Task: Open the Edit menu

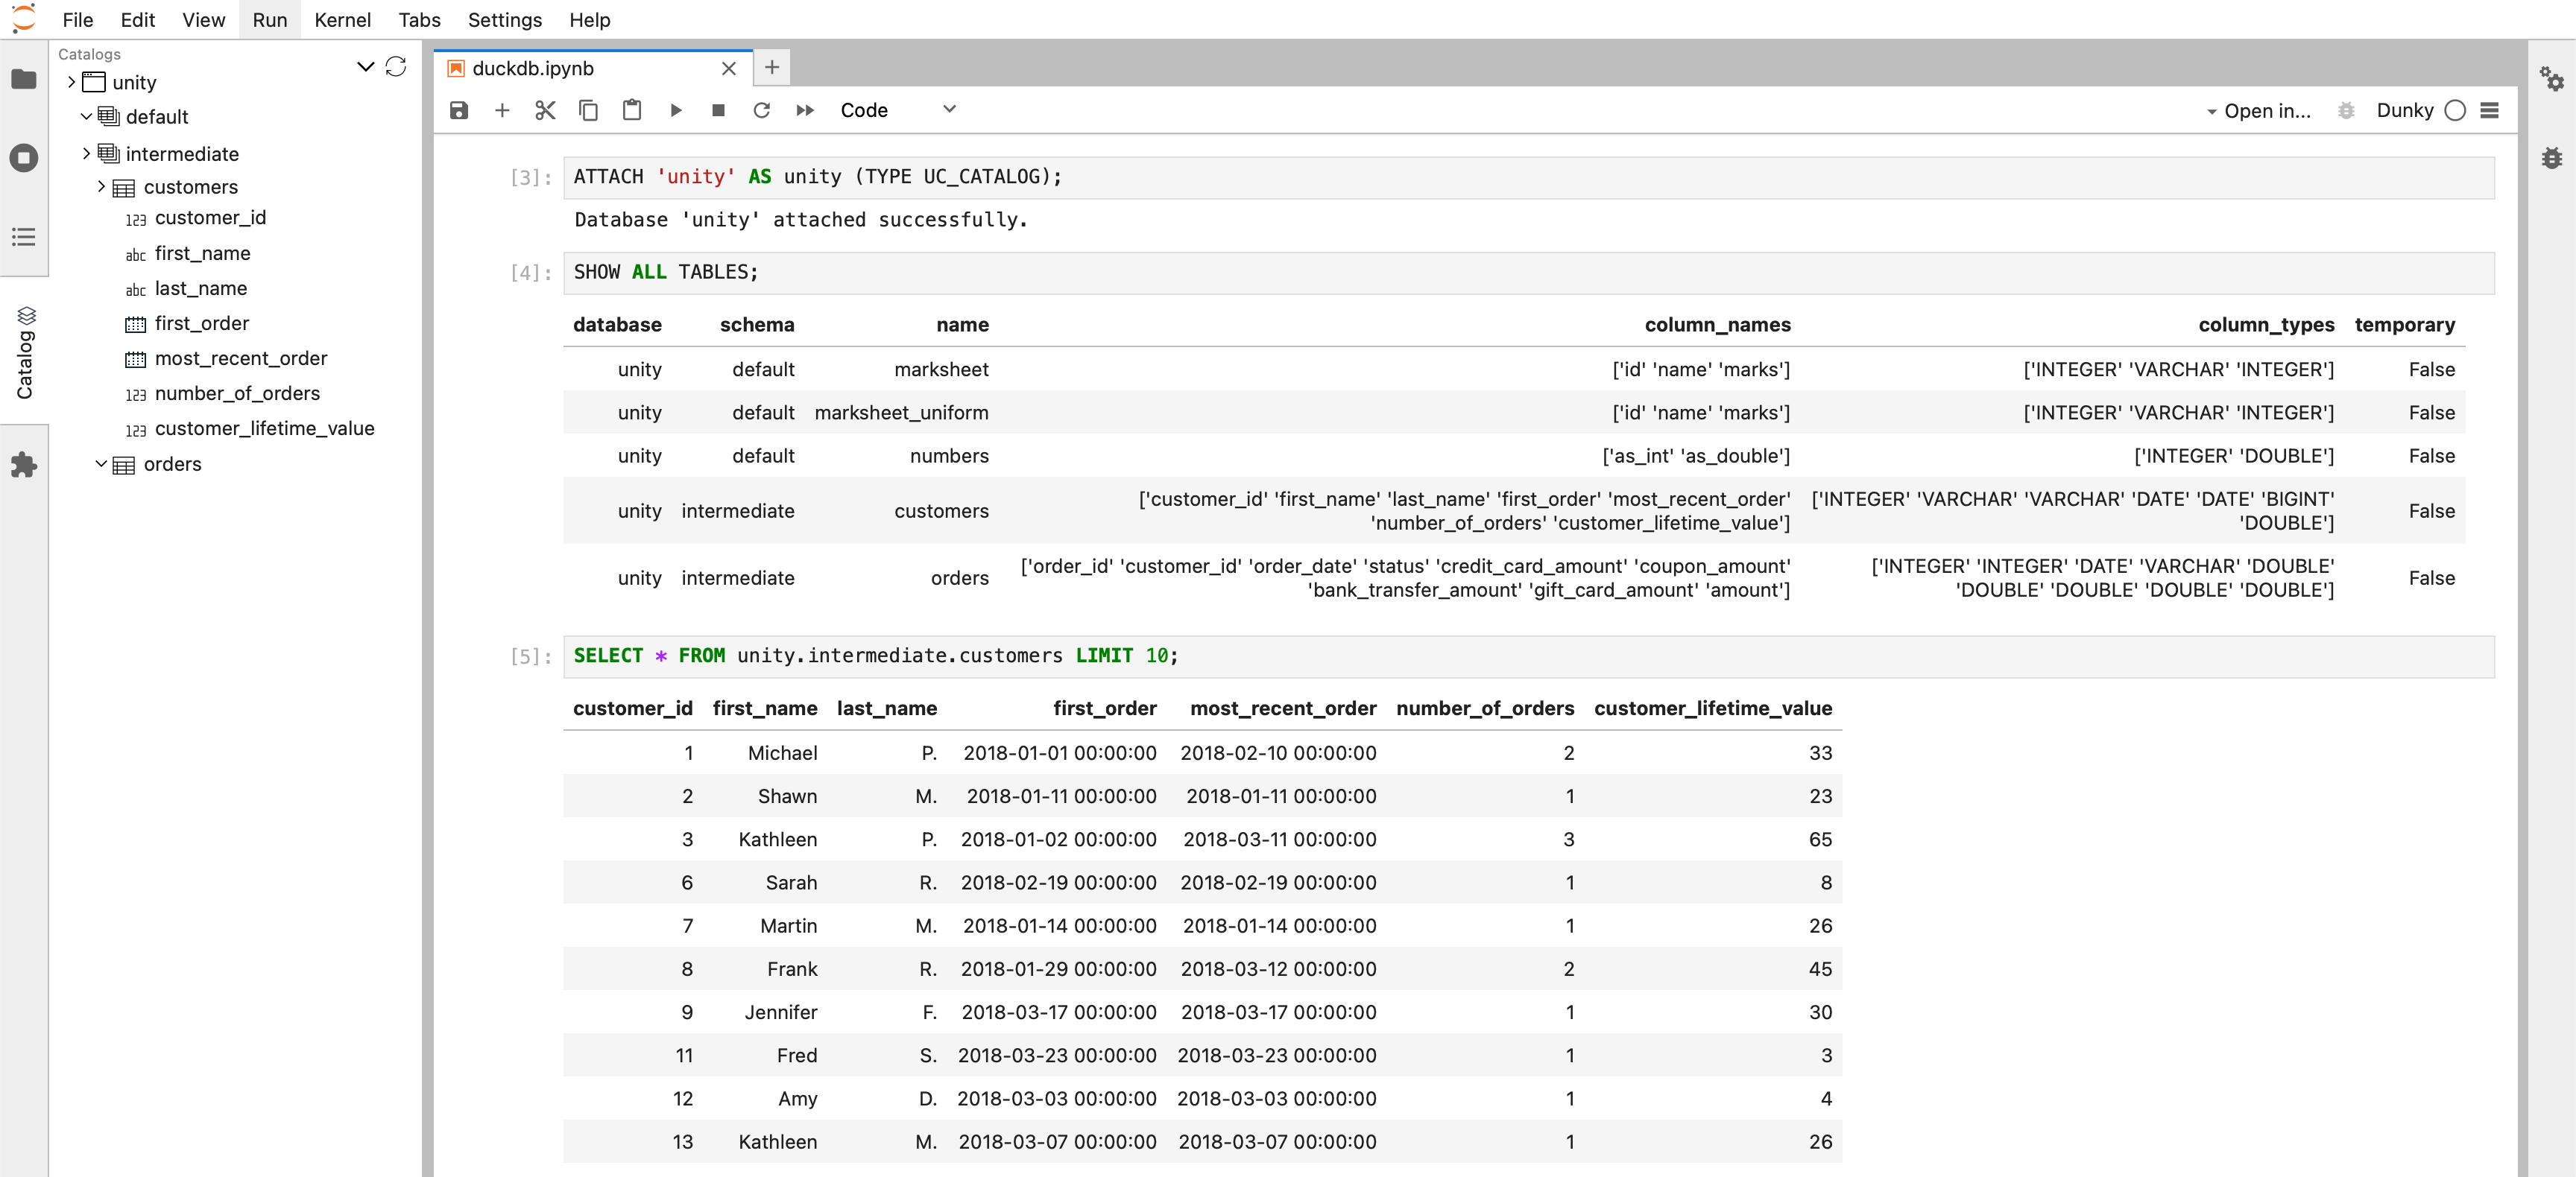Action: pyautogui.click(x=137, y=20)
